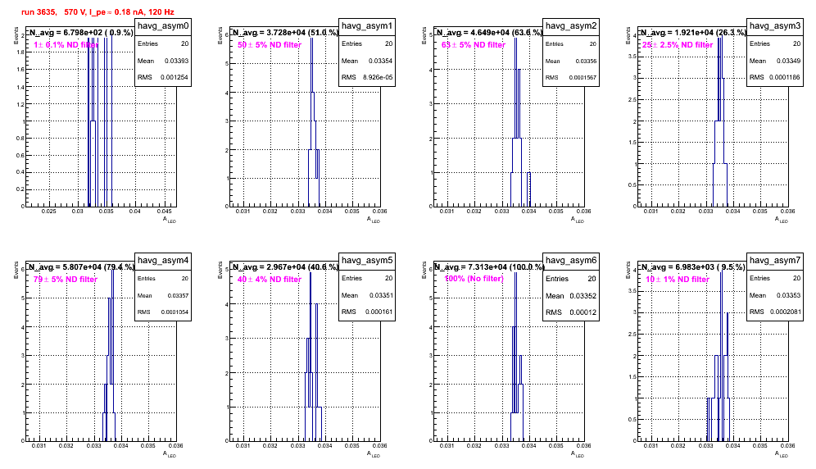Click Mean 0.03356 in havg_asym2 box

coord(571,61)
